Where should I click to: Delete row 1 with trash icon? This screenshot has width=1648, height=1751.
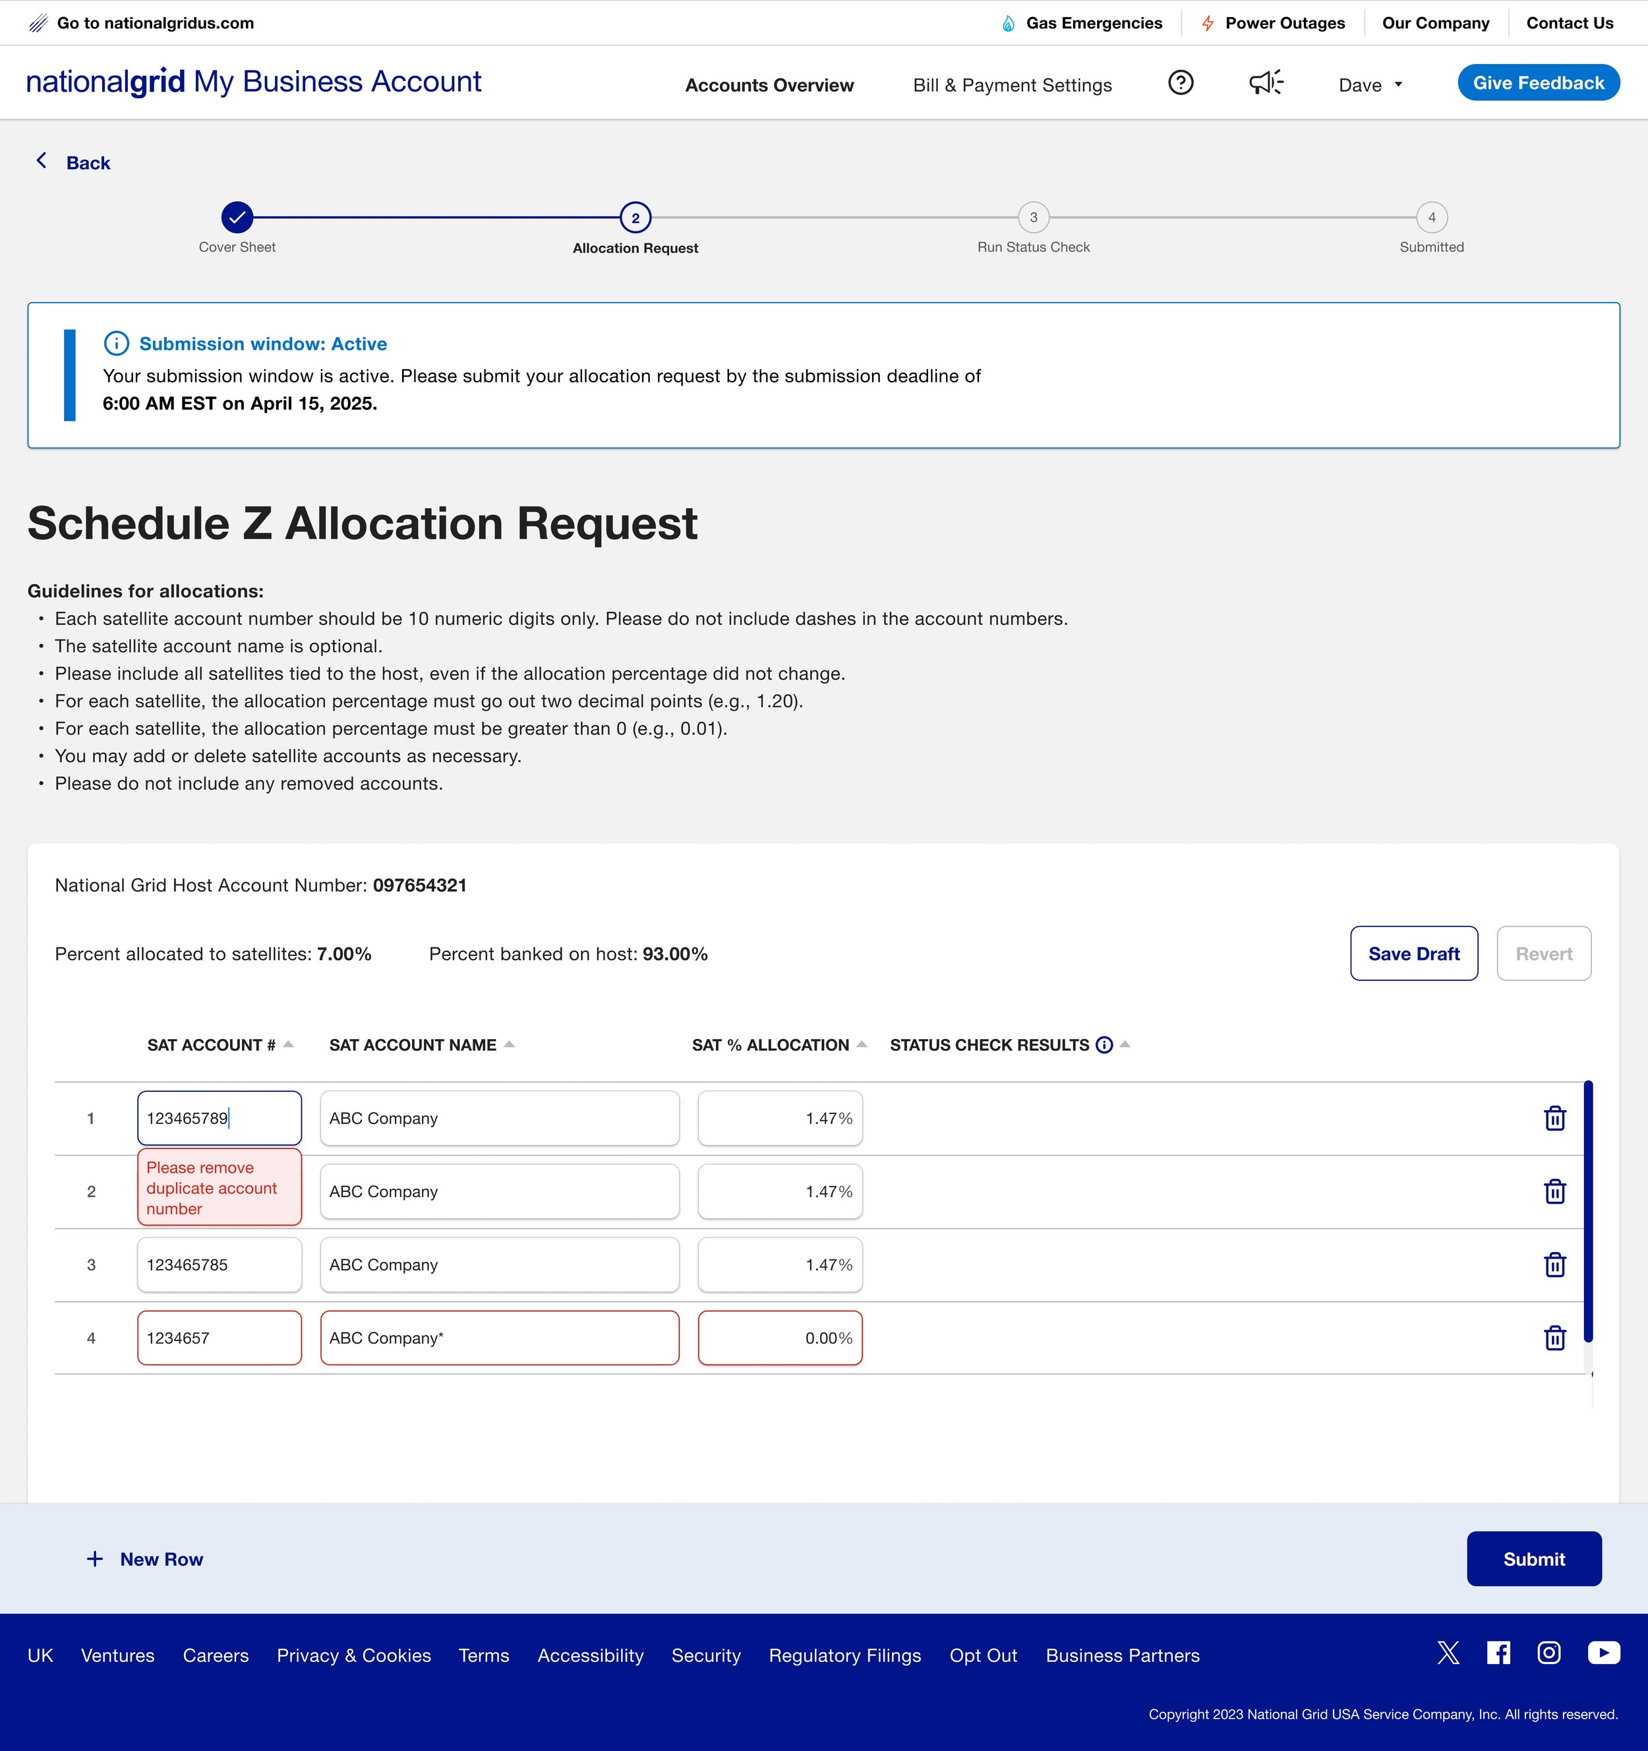click(x=1554, y=1119)
